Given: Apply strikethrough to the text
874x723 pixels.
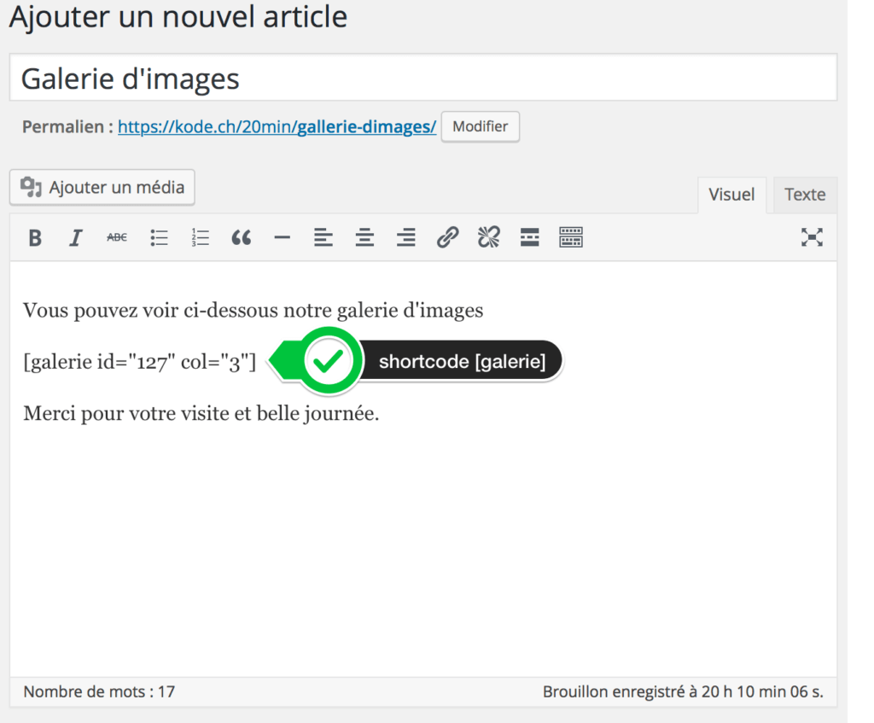Looking at the screenshot, I should 116,237.
